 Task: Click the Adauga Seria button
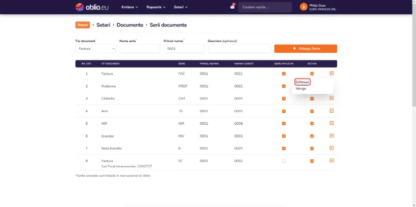click(x=305, y=49)
